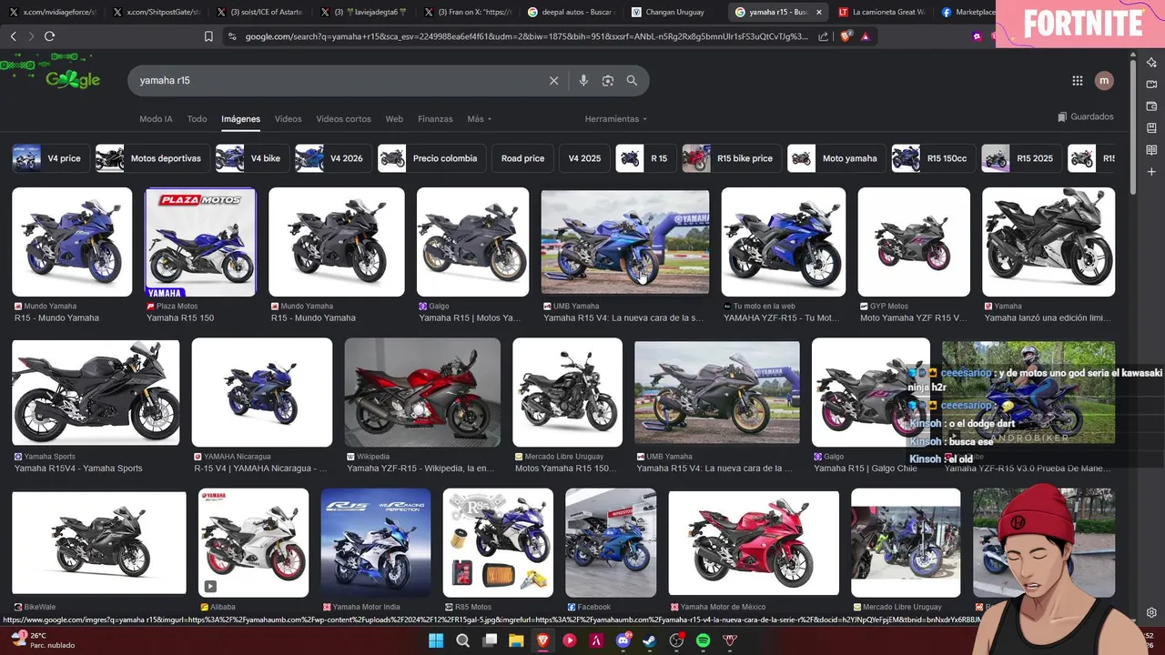Open the reading list icon in the sidebar
This screenshot has width=1165, height=655.
(x=1151, y=150)
